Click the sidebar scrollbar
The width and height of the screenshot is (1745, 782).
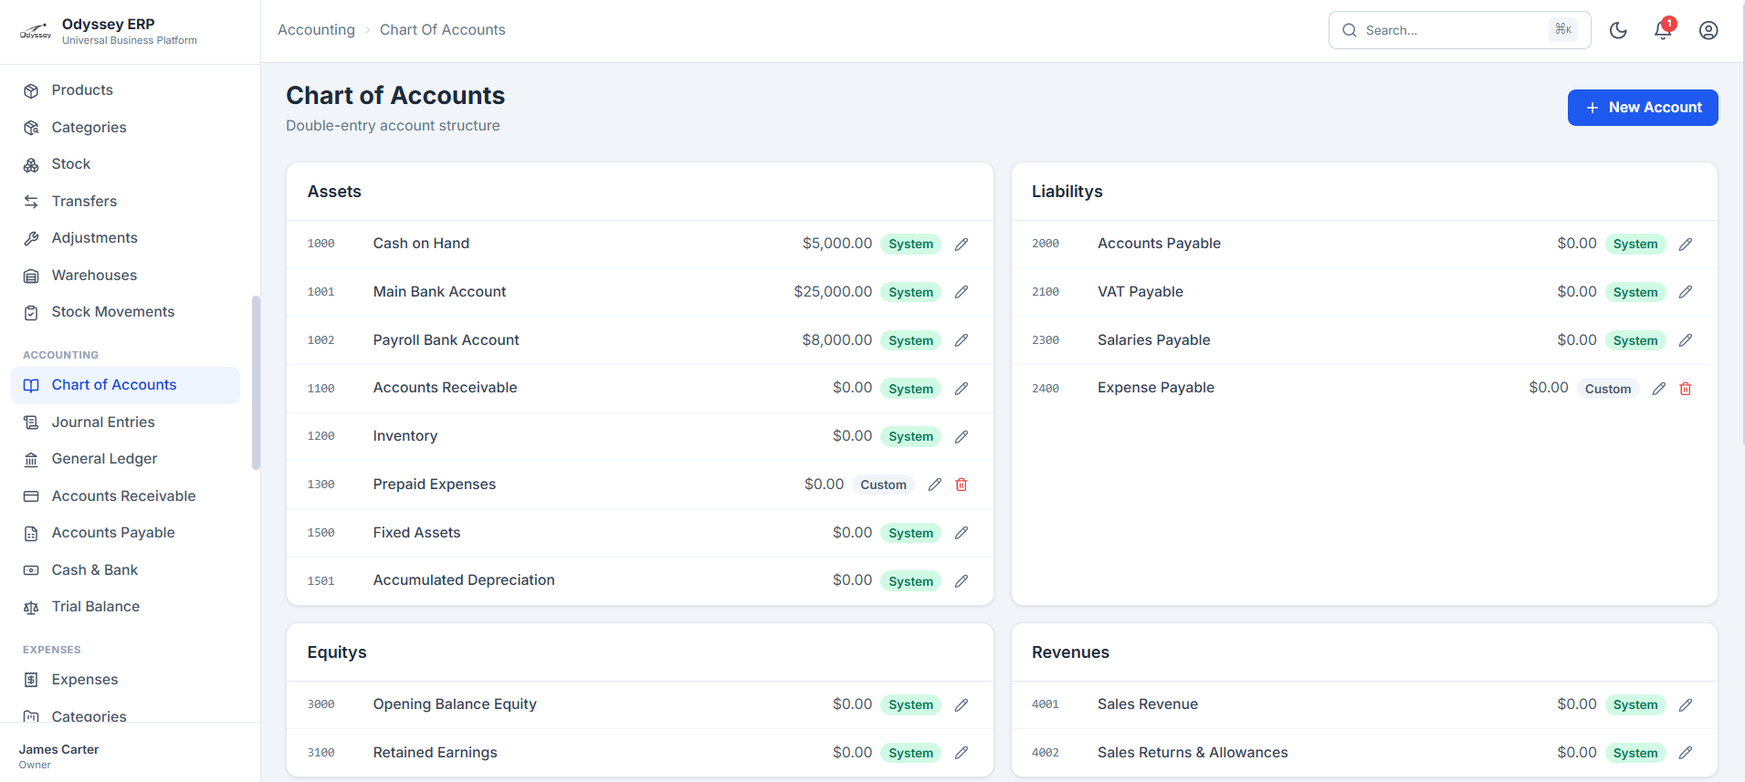[256, 382]
